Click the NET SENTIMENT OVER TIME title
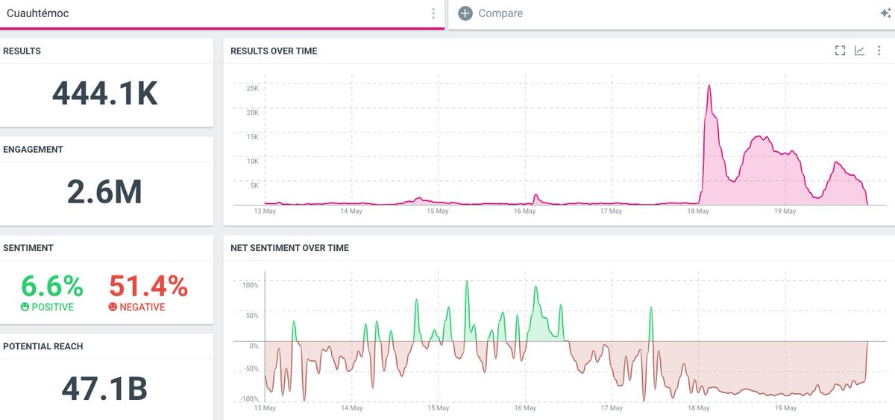The image size is (895, 420). 289,248
